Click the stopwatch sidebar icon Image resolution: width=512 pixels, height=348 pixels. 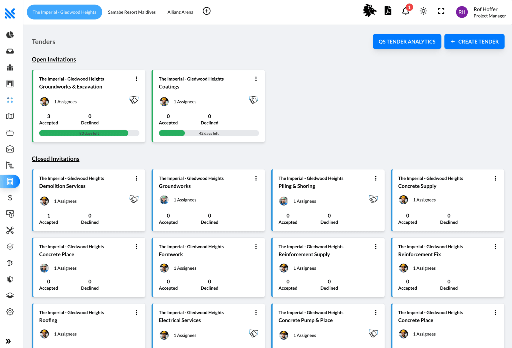click(10, 279)
